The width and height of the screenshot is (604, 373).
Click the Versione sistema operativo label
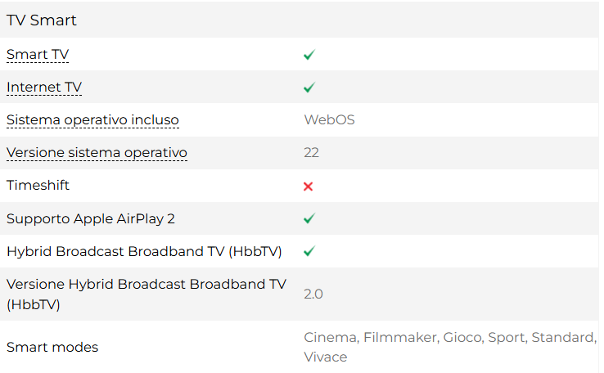(x=97, y=153)
